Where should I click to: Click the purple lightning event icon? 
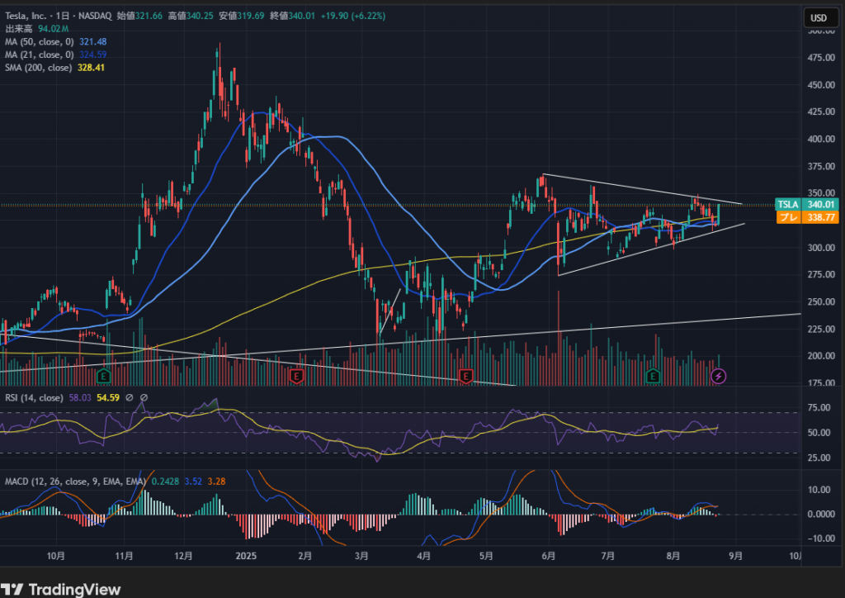click(719, 376)
